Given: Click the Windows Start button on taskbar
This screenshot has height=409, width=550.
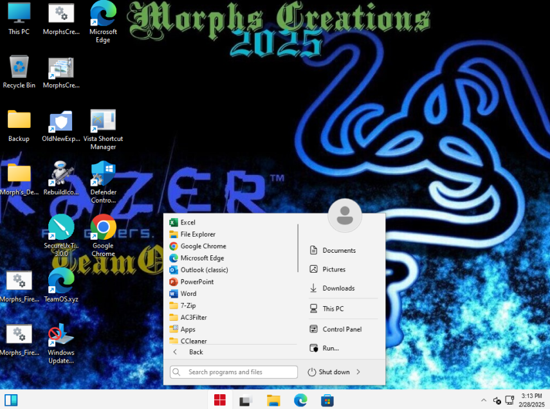Looking at the screenshot, I should (x=220, y=400).
